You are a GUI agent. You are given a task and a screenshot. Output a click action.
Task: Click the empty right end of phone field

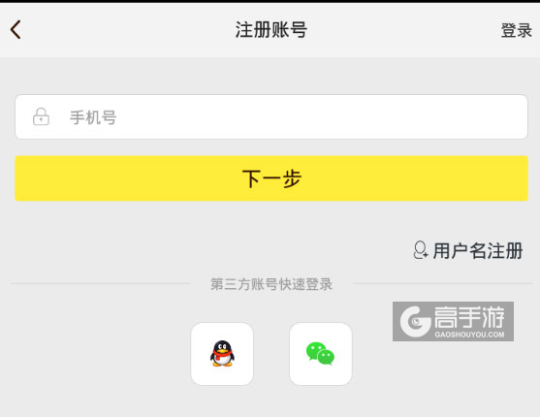pyautogui.click(x=482, y=116)
